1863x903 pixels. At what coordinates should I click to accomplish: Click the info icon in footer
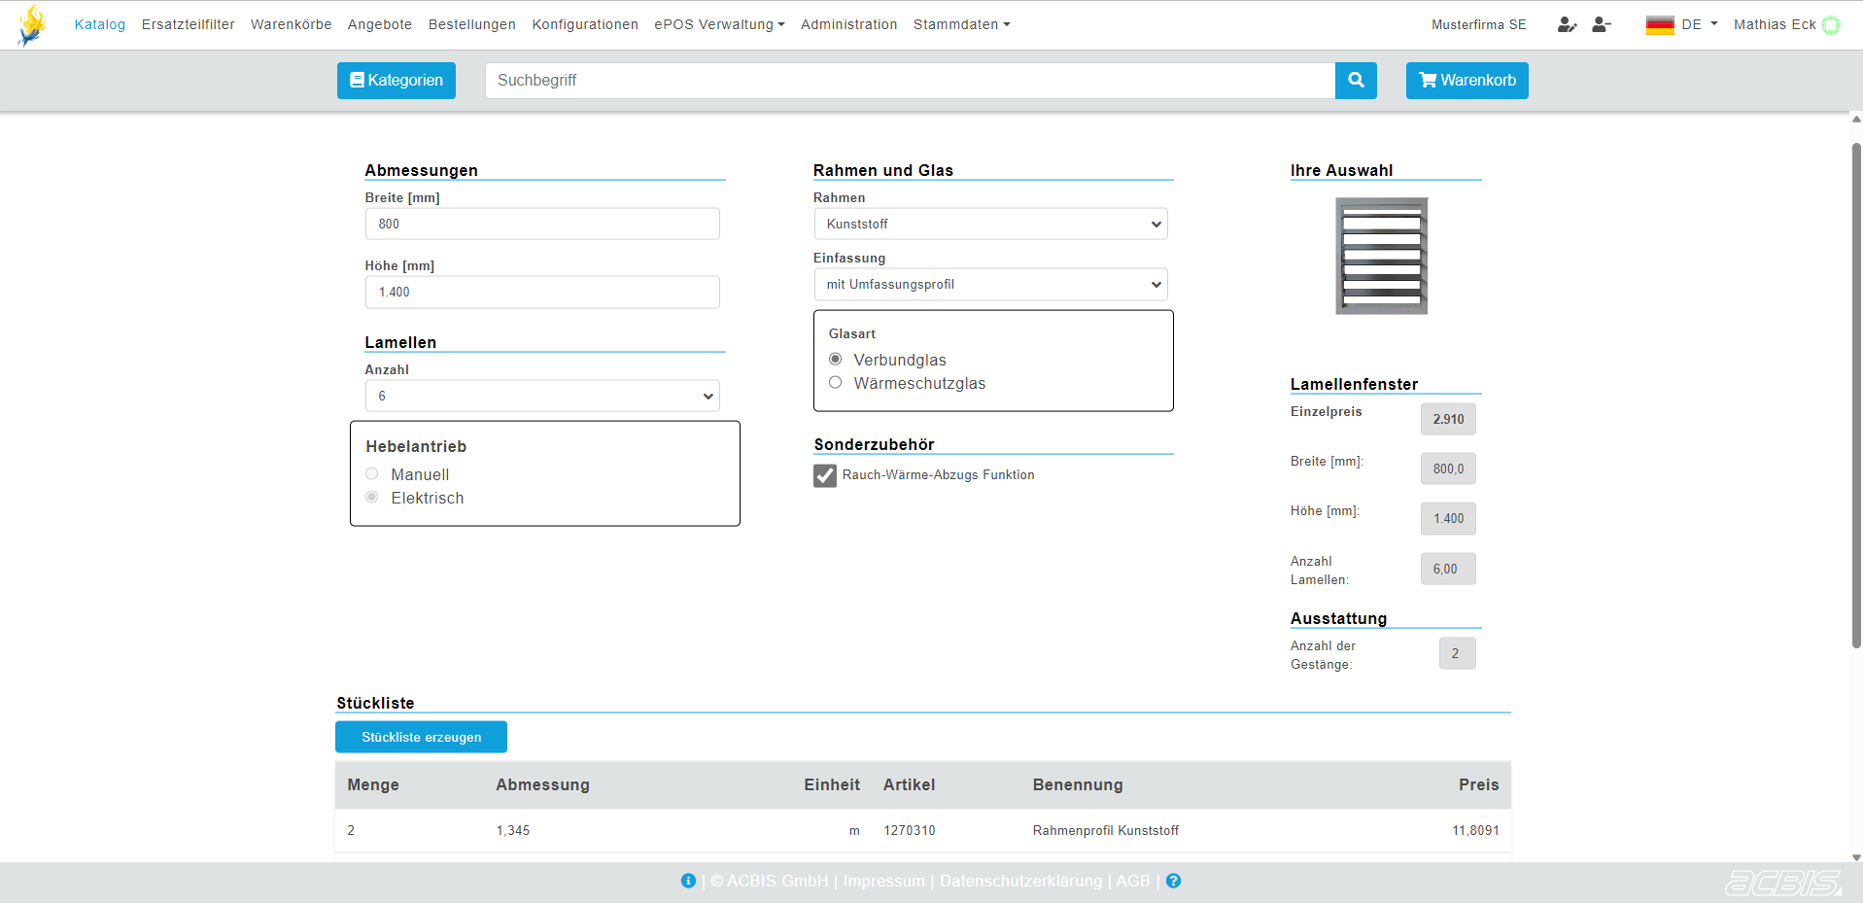pyautogui.click(x=688, y=881)
